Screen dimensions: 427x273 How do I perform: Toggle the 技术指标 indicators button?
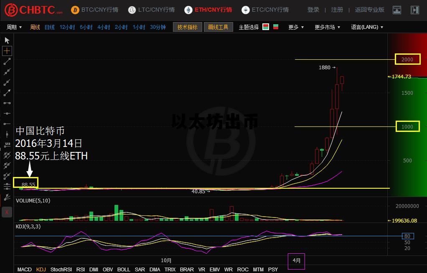tap(187, 27)
